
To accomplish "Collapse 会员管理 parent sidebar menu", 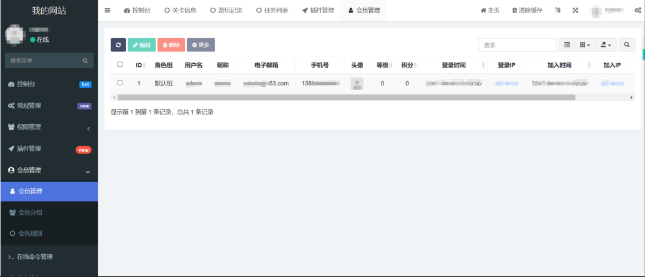I will tap(49, 170).
